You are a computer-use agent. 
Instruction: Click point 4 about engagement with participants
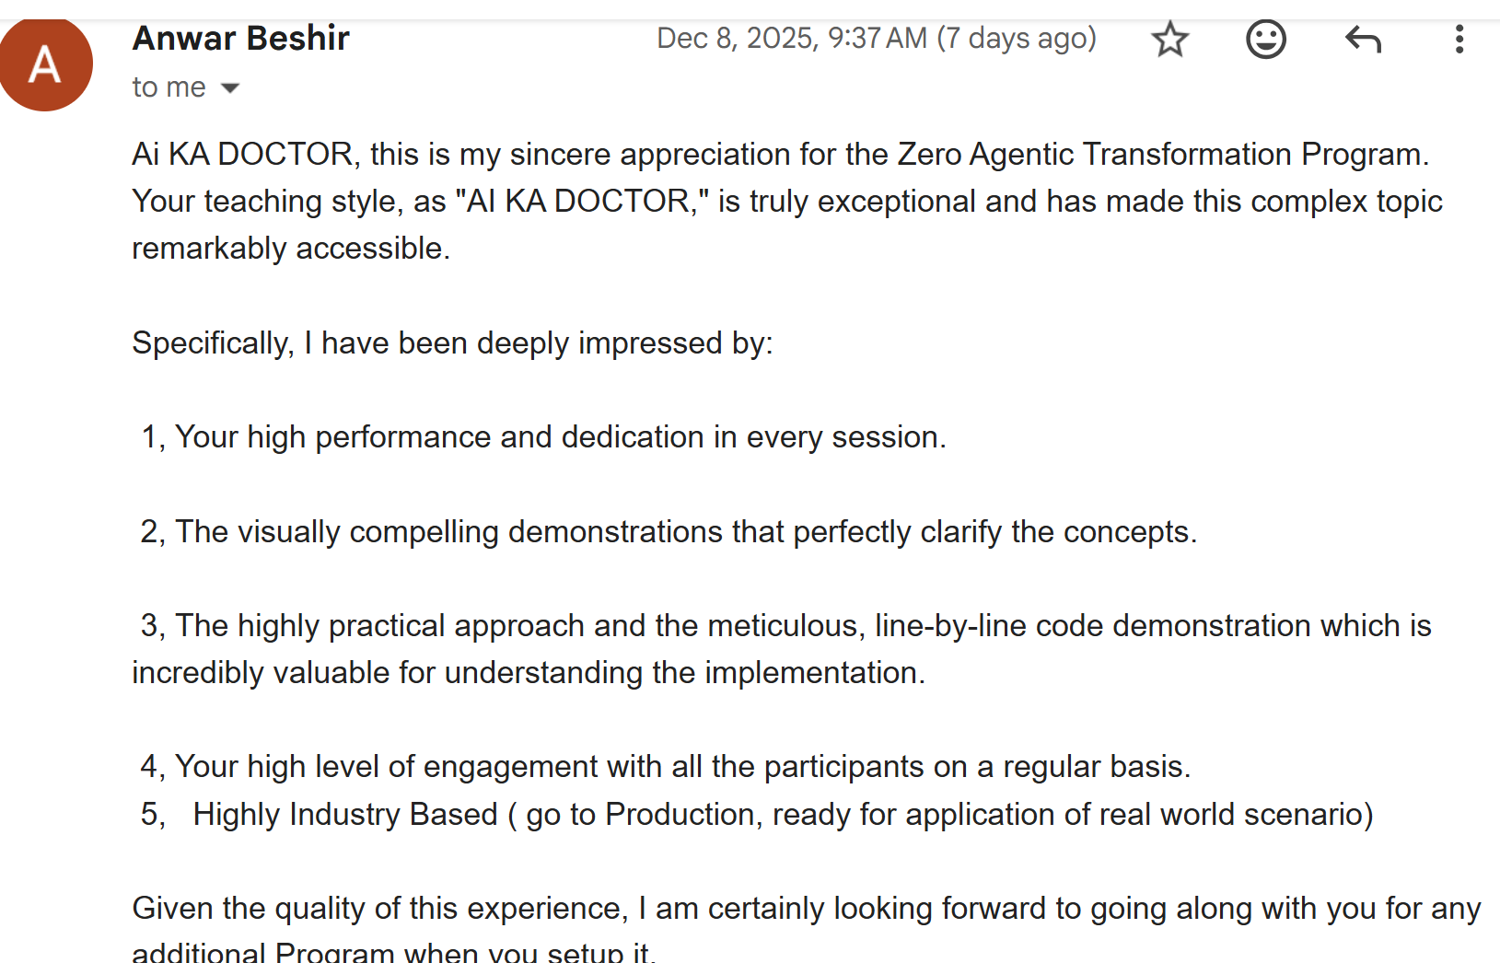pyautogui.click(x=665, y=766)
